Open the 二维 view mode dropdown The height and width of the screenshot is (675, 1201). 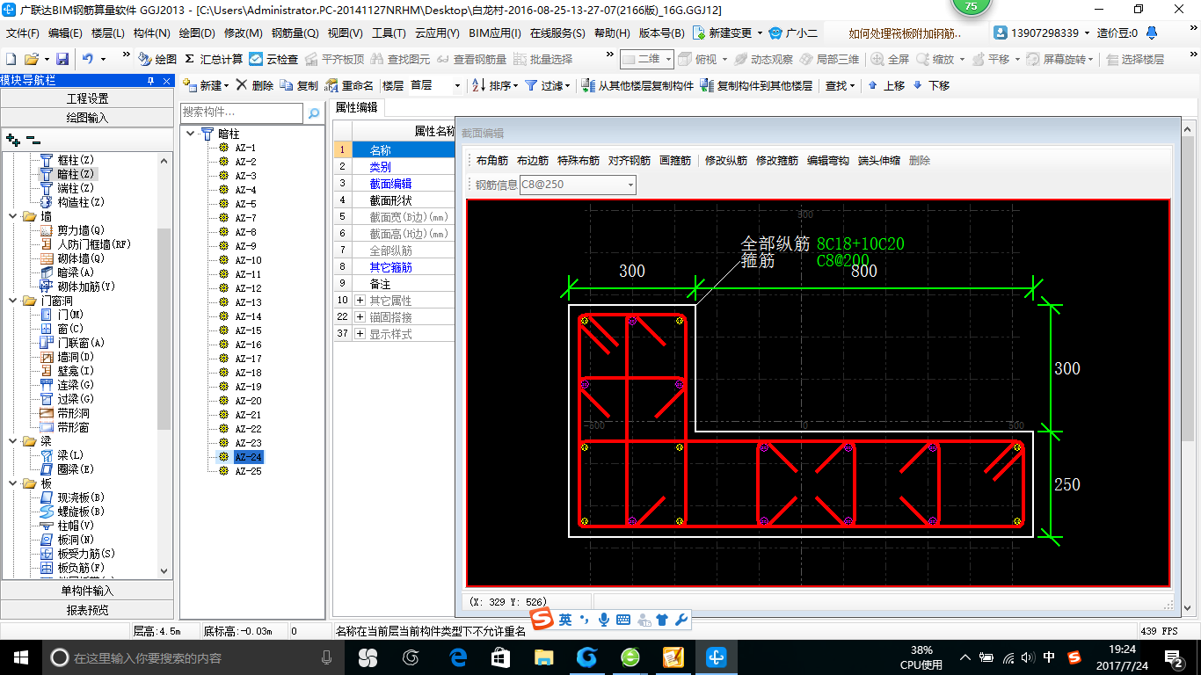point(668,59)
